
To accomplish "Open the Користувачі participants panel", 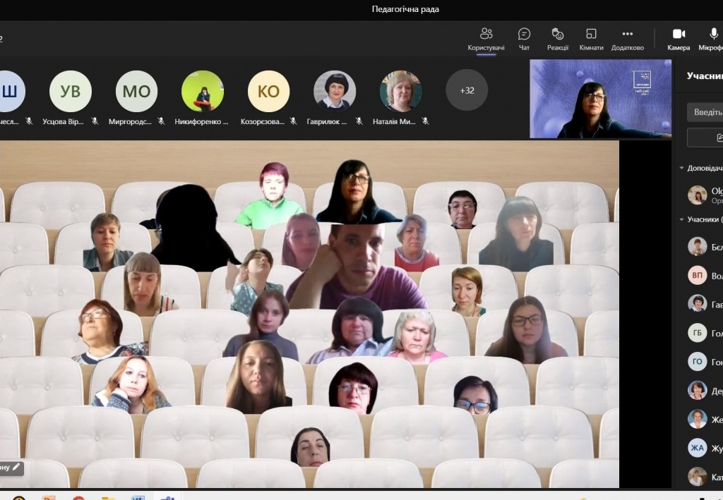I will [x=486, y=39].
